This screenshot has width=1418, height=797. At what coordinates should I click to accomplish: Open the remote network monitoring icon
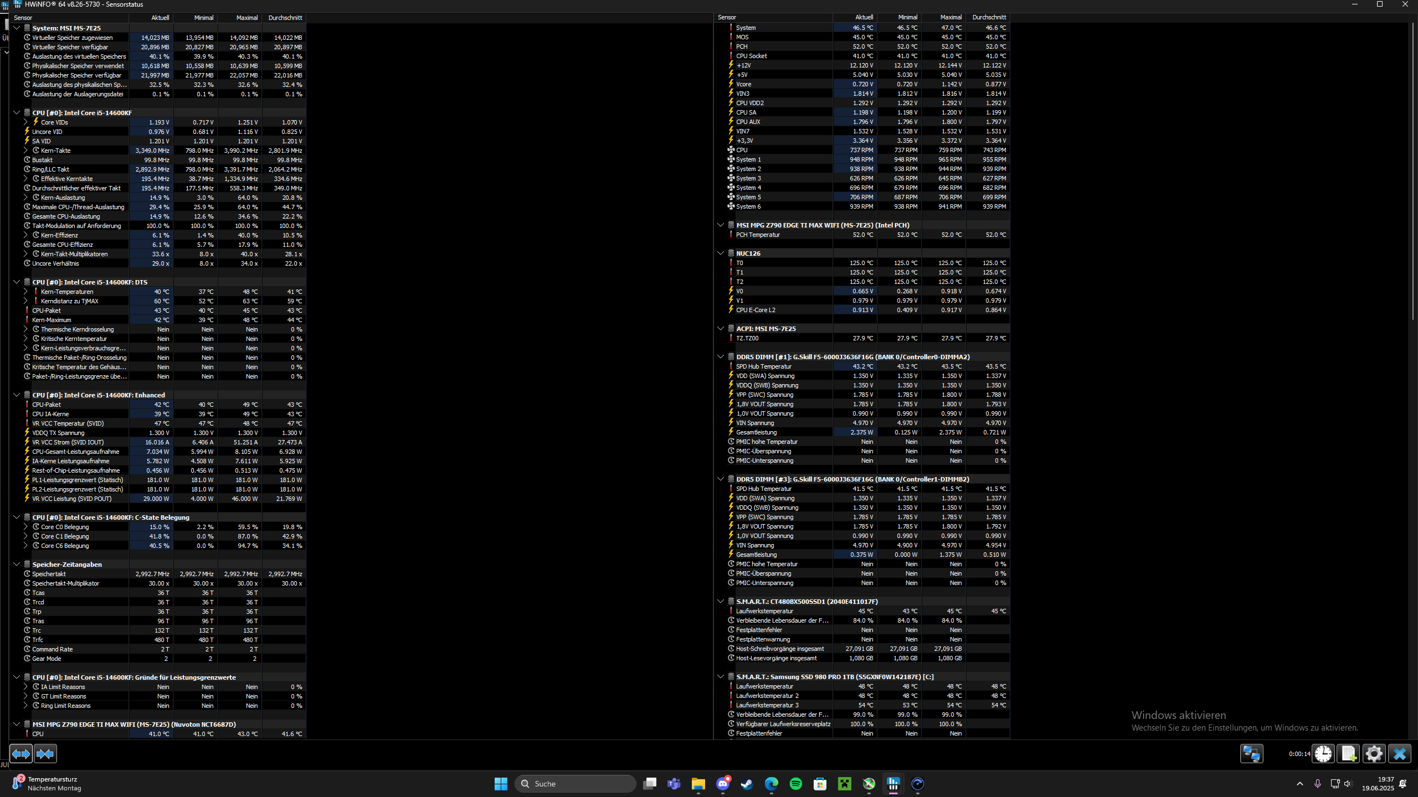coord(1251,753)
